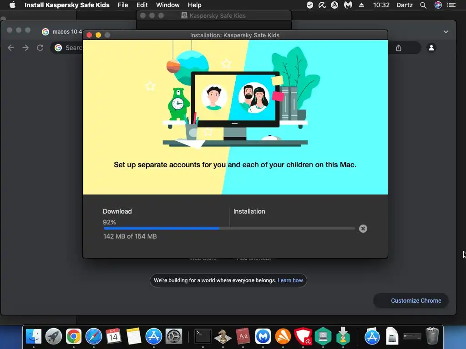This screenshot has height=349, width=466.
Task: Cancel the download with the X button
Action: 363,229
